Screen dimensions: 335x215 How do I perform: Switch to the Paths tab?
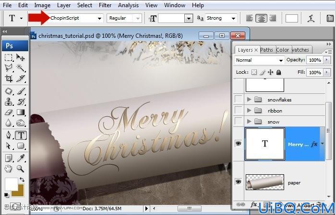(266, 50)
